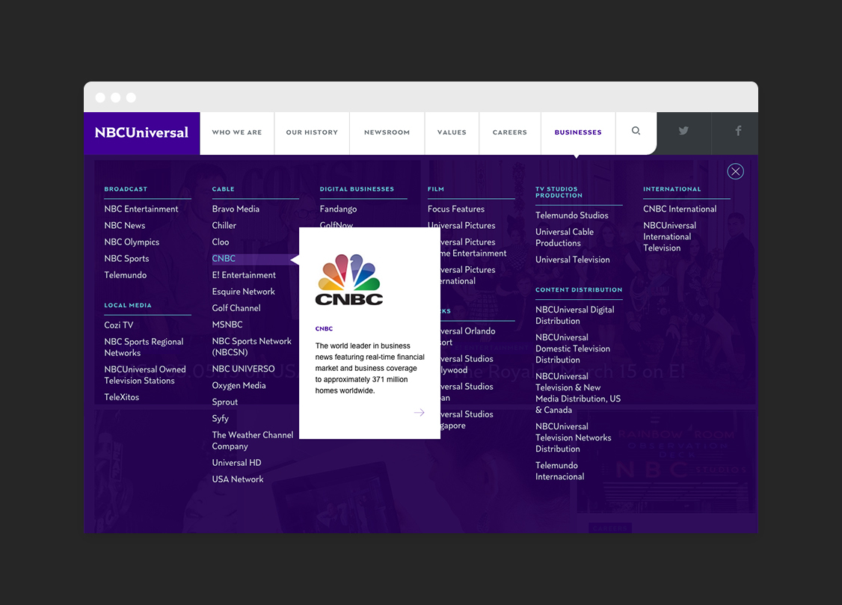This screenshot has height=605, width=842.
Task: Click the NBCUniversal home logo
Action: tap(141, 133)
